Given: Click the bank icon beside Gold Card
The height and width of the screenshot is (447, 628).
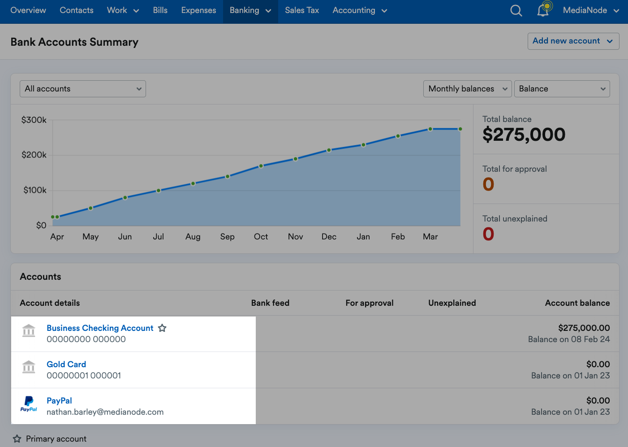Looking at the screenshot, I should [x=29, y=367].
